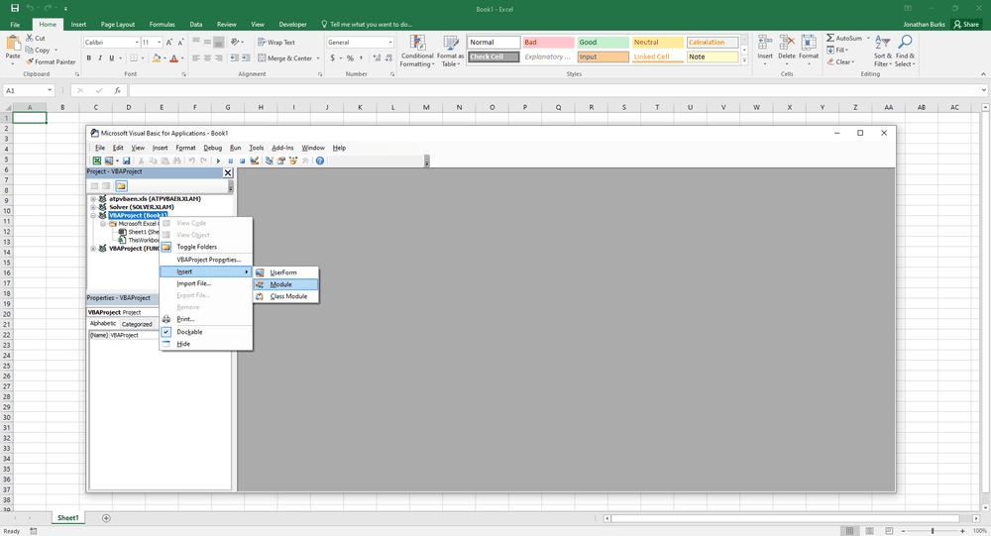Click the Sort & Filter button
The height and width of the screenshot is (536, 991).
pos(883,52)
